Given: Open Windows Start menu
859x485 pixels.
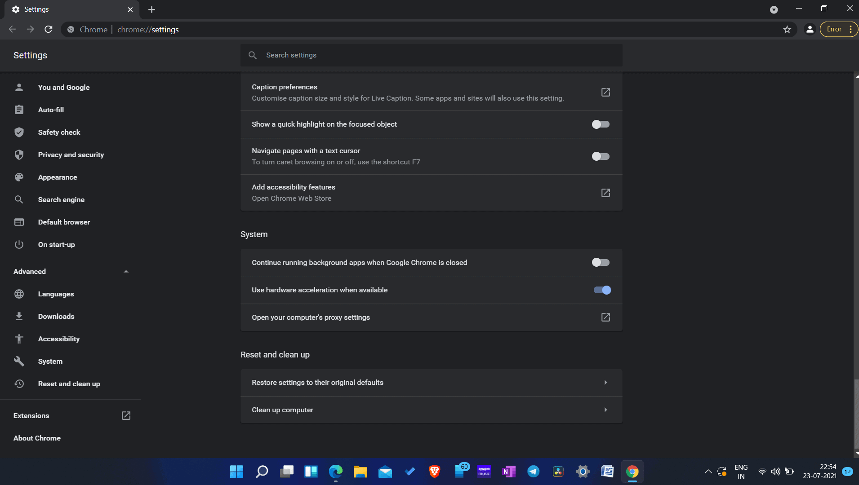Looking at the screenshot, I should coord(236,471).
